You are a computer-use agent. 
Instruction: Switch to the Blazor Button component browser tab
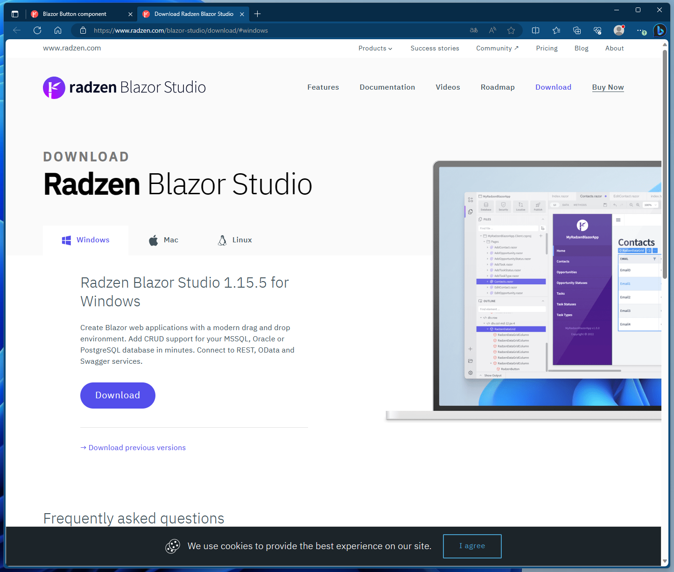coord(75,14)
